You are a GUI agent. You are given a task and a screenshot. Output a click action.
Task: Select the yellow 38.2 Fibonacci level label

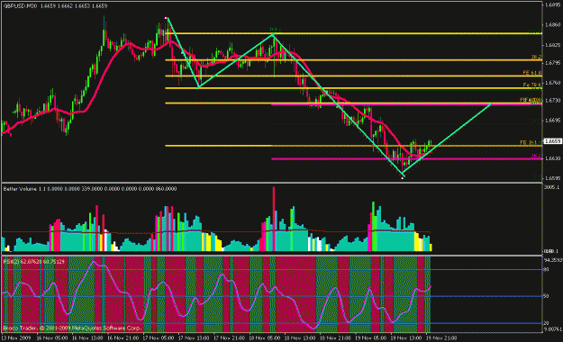click(537, 57)
